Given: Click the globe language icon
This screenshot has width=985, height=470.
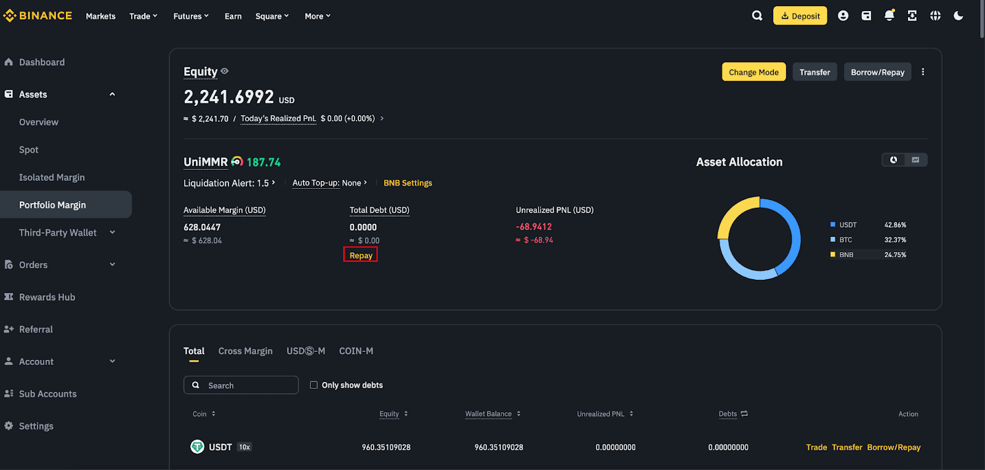Looking at the screenshot, I should click(x=935, y=16).
